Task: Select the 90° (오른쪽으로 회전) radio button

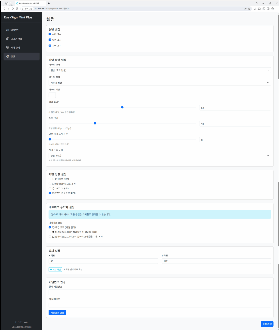Action: 50,184
